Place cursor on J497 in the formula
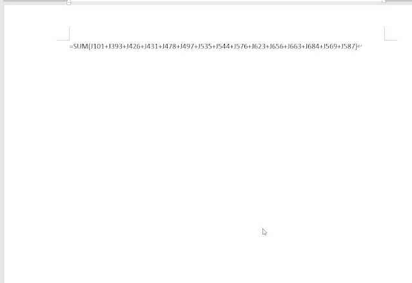 pyautogui.click(x=187, y=46)
